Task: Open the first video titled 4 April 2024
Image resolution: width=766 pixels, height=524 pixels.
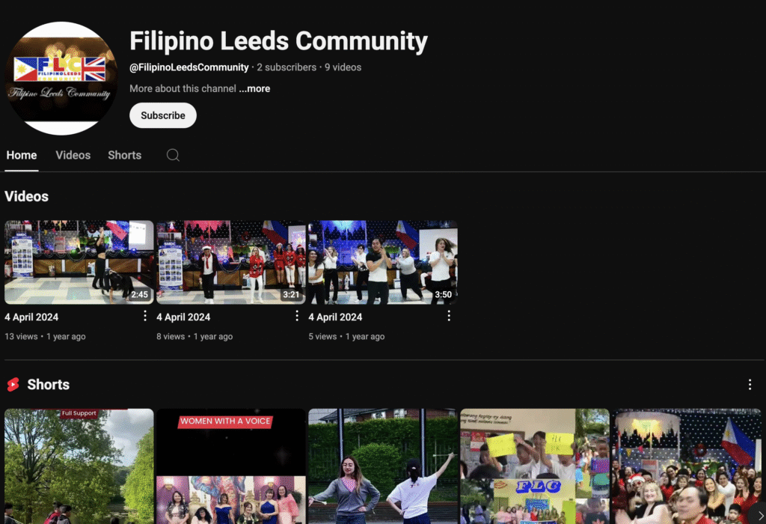Action: pos(31,317)
